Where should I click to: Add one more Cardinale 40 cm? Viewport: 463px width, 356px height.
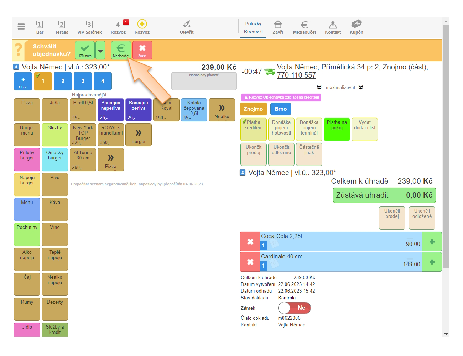click(x=432, y=262)
